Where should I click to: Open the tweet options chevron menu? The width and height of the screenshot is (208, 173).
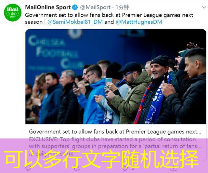pos(204,7)
